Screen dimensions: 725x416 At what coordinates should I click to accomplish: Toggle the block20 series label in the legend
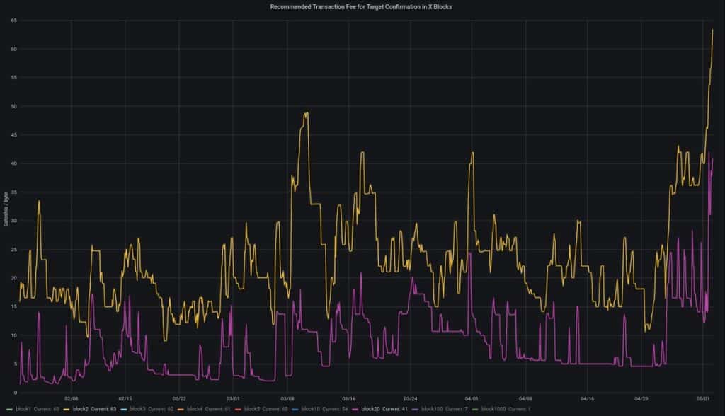pos(384,409)
